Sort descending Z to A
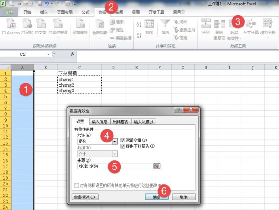This screenshot has width=279, height=210. (139, 35)
